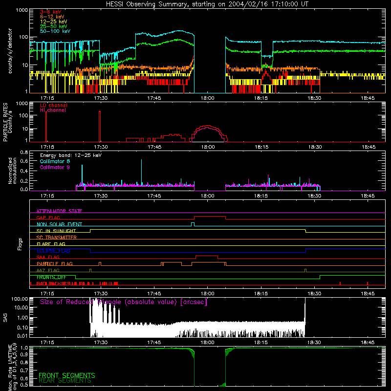Click 17:15 time label under Flags panel
Image resolution: width=391 pixels, height=391 pixels.
[47, 294]
